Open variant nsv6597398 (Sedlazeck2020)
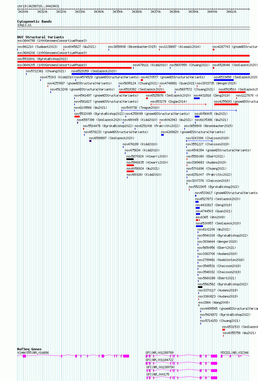The width and height of the screenshot is (258, 381). 99,120
